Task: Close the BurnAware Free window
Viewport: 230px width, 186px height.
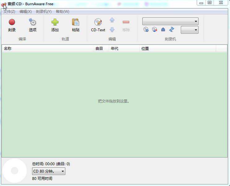Action: 221,3
